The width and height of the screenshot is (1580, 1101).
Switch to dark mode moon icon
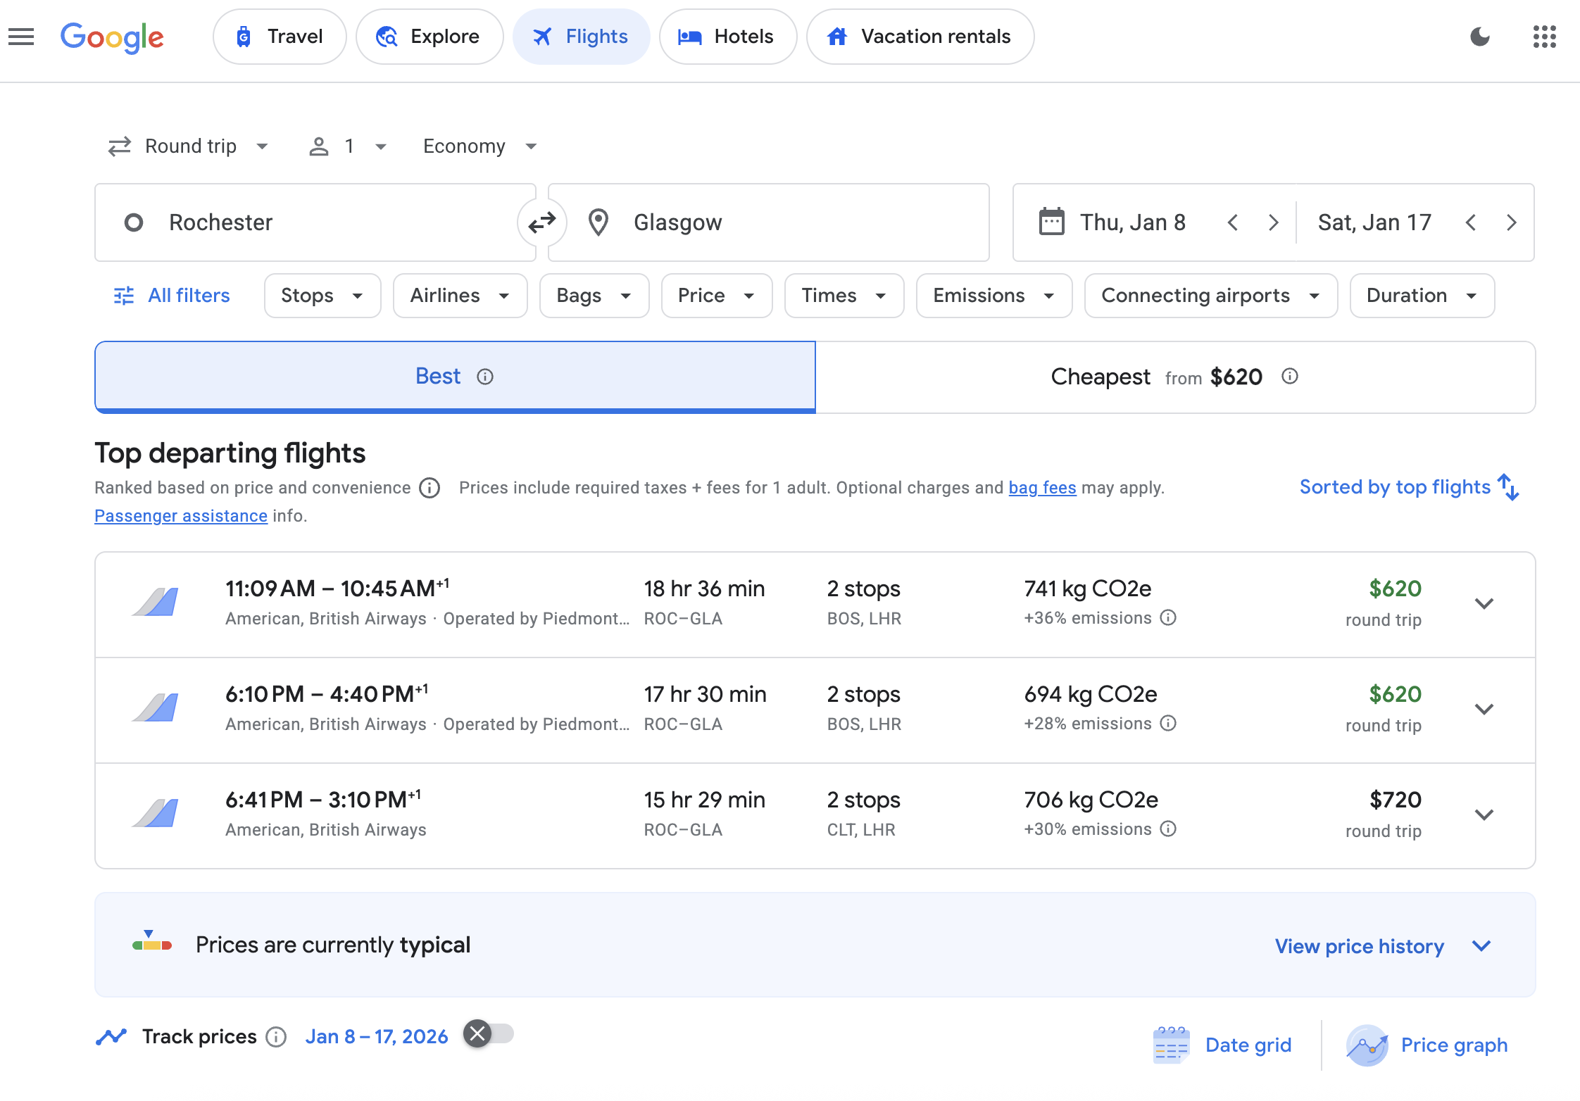pos(1480,37)
